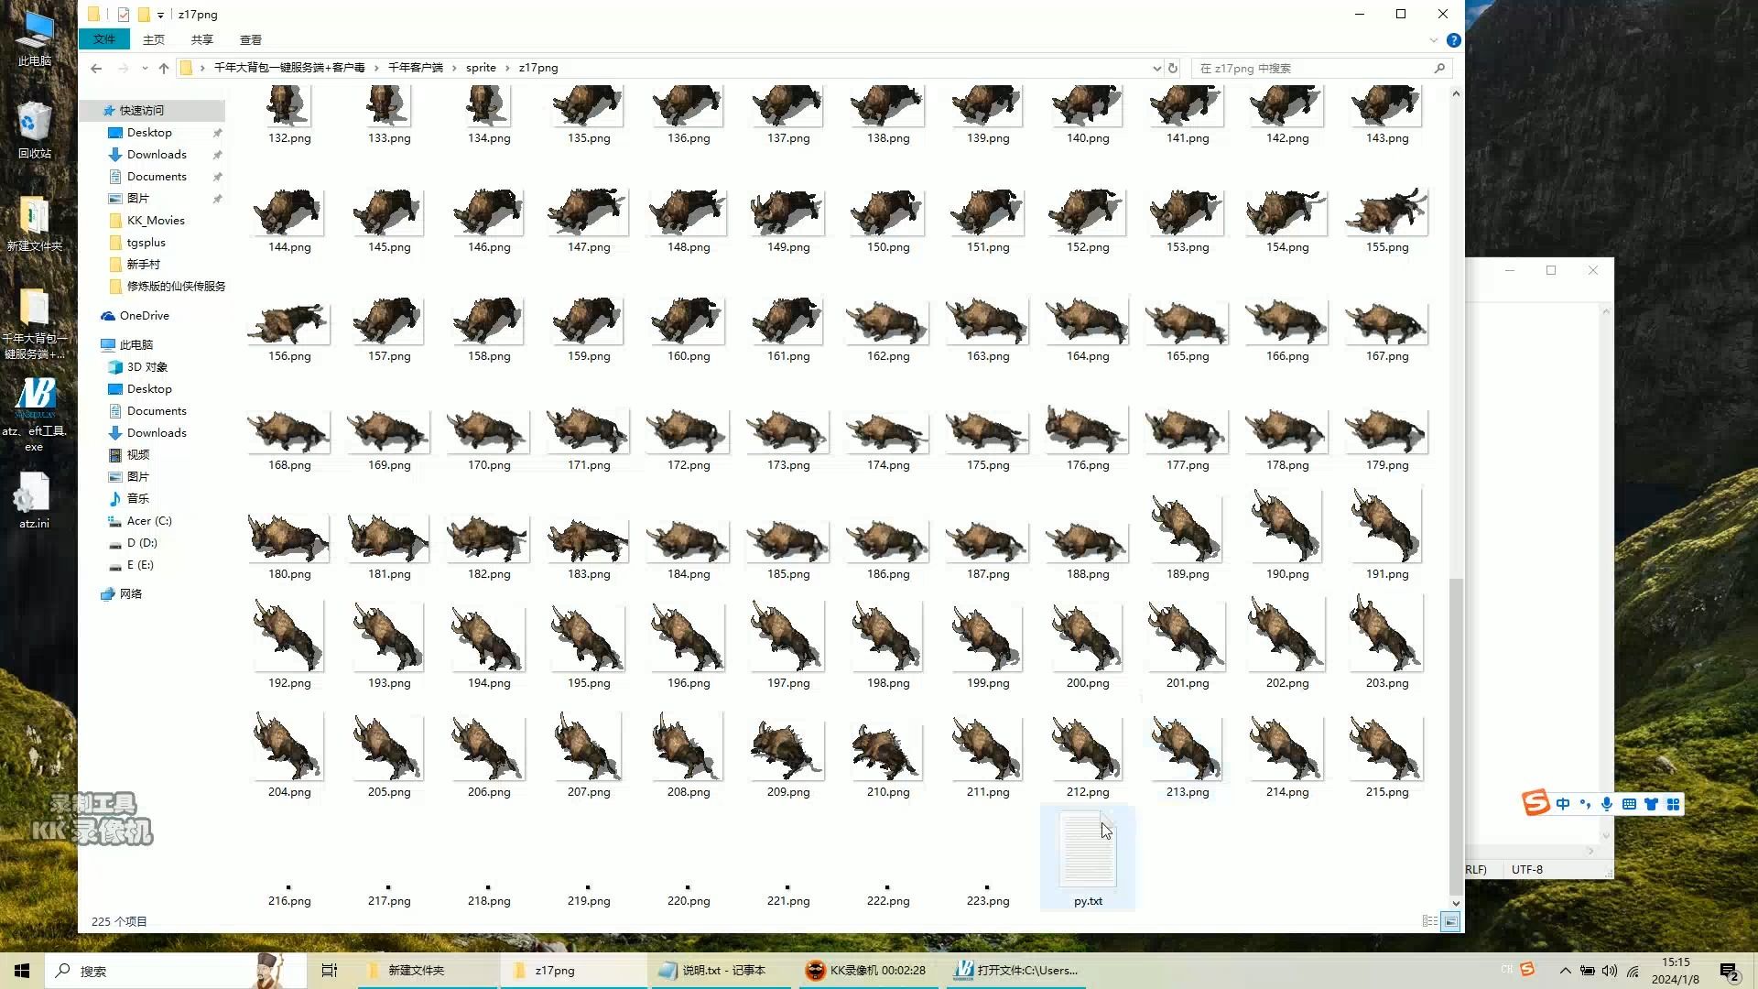Click the Up directory arrow
The width and height of the screenshot is (1758, 989).
pyautogui.click(x=164, y=68)
